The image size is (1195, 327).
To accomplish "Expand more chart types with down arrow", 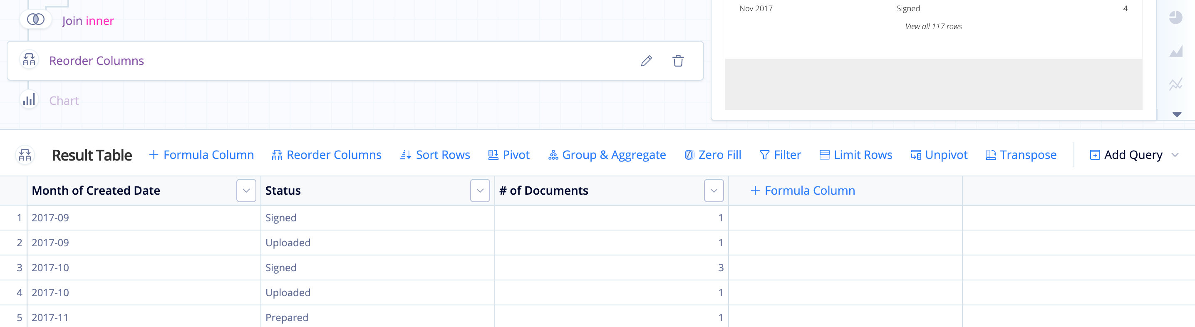I will [1176, 114].
